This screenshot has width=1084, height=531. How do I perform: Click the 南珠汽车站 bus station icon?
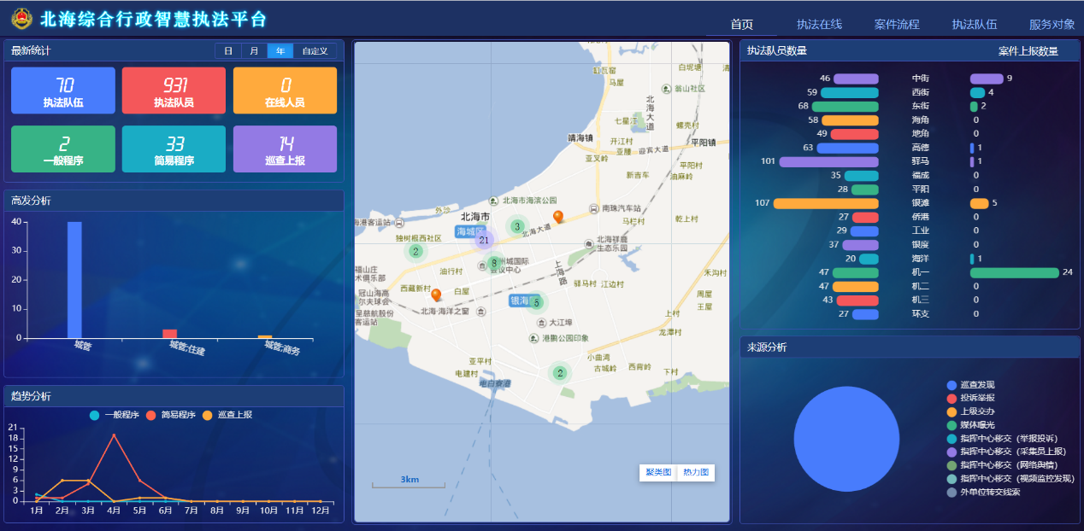[x=594, y=208]
